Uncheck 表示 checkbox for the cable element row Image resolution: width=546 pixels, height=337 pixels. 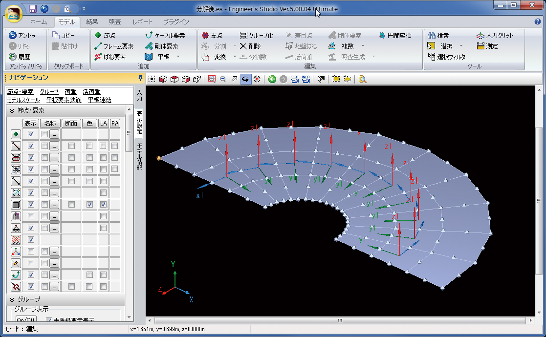(31, 275)
